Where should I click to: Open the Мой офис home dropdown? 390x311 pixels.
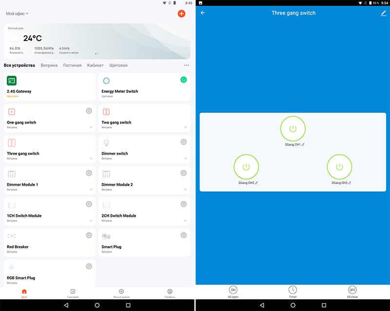[17, 14]
